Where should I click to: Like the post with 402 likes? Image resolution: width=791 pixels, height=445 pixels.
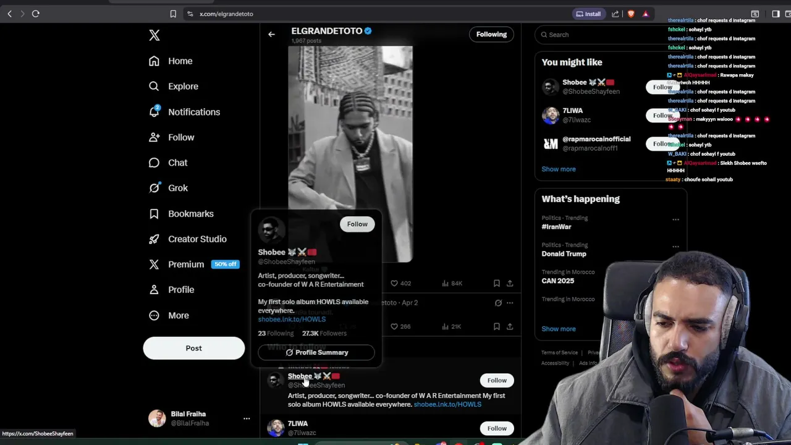point(400,283)
